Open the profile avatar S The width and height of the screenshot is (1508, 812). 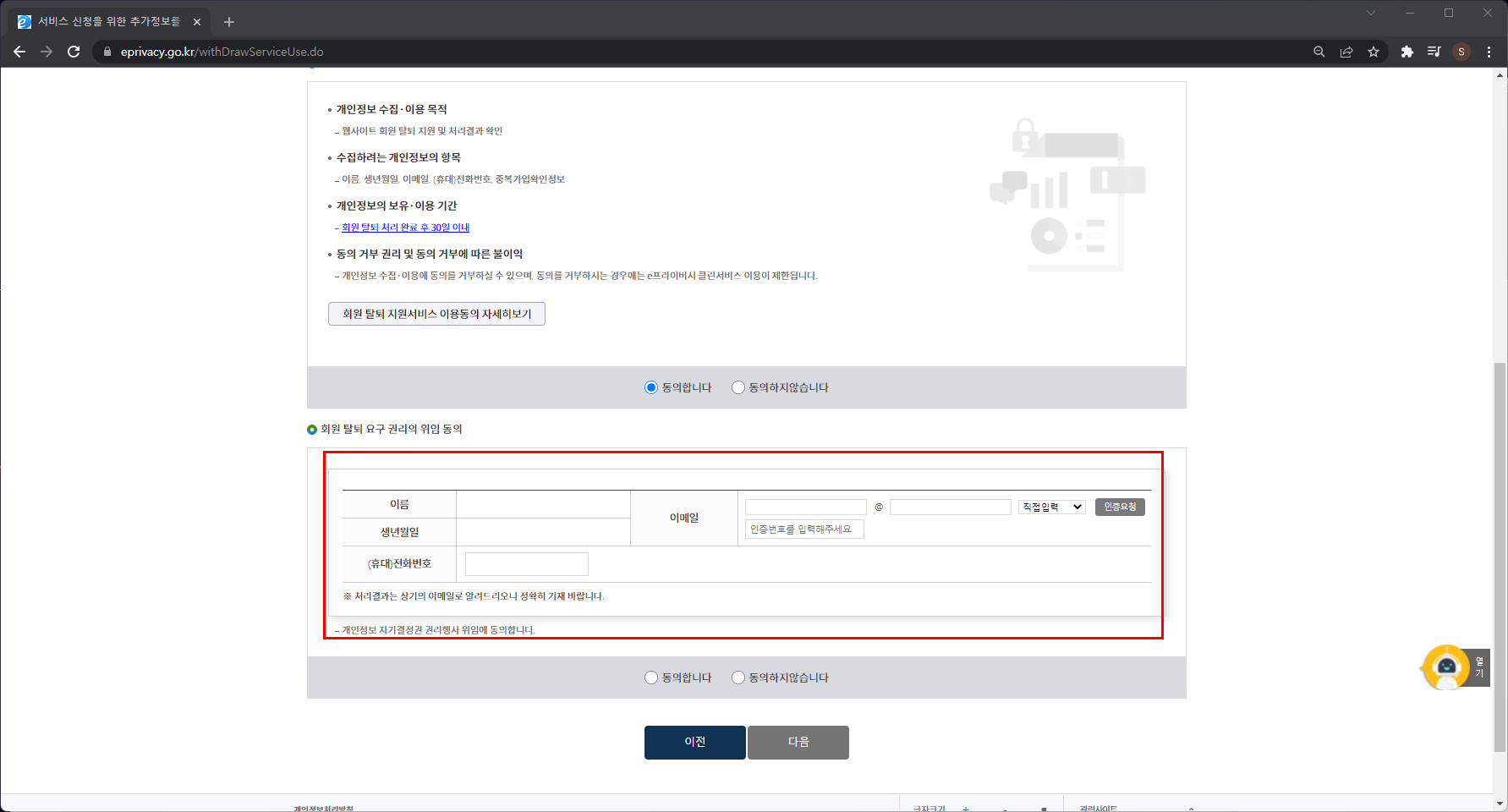(1461, 52)
